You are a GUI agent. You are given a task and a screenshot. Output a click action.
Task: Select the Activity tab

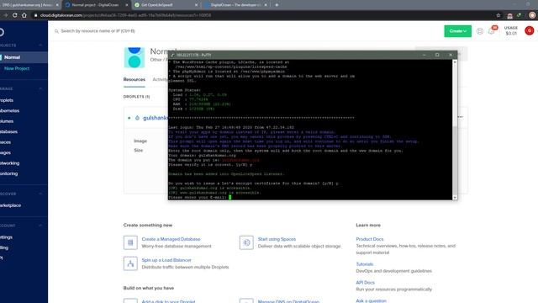[x=160, y=79]
